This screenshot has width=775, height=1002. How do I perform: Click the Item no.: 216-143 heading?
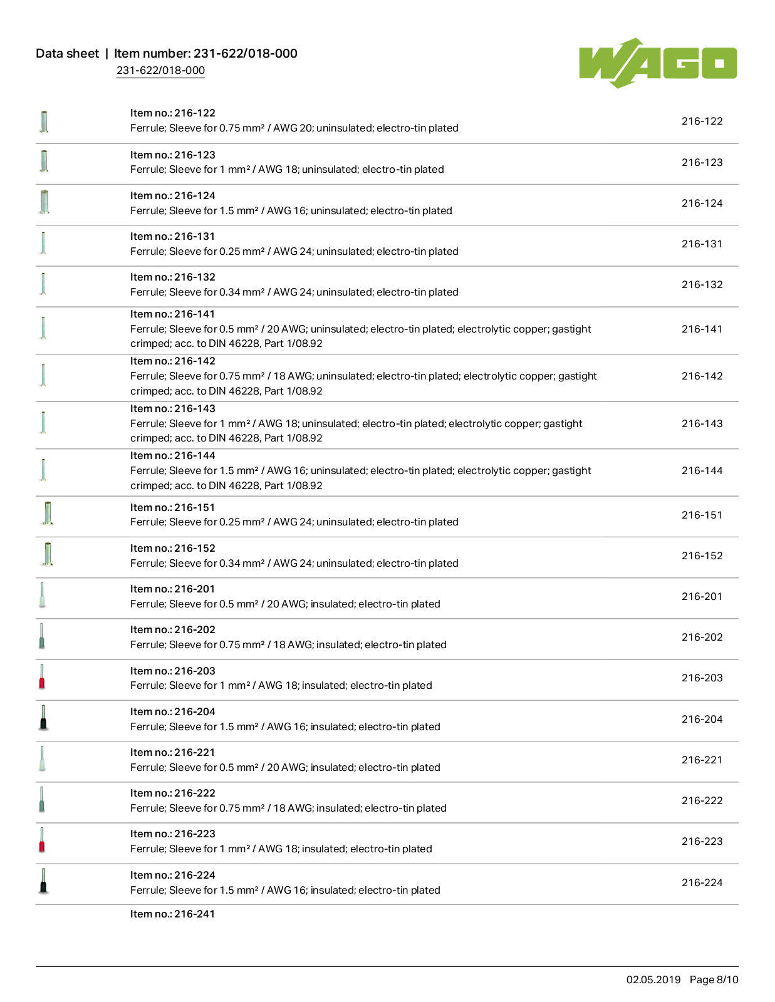(172, 408)
